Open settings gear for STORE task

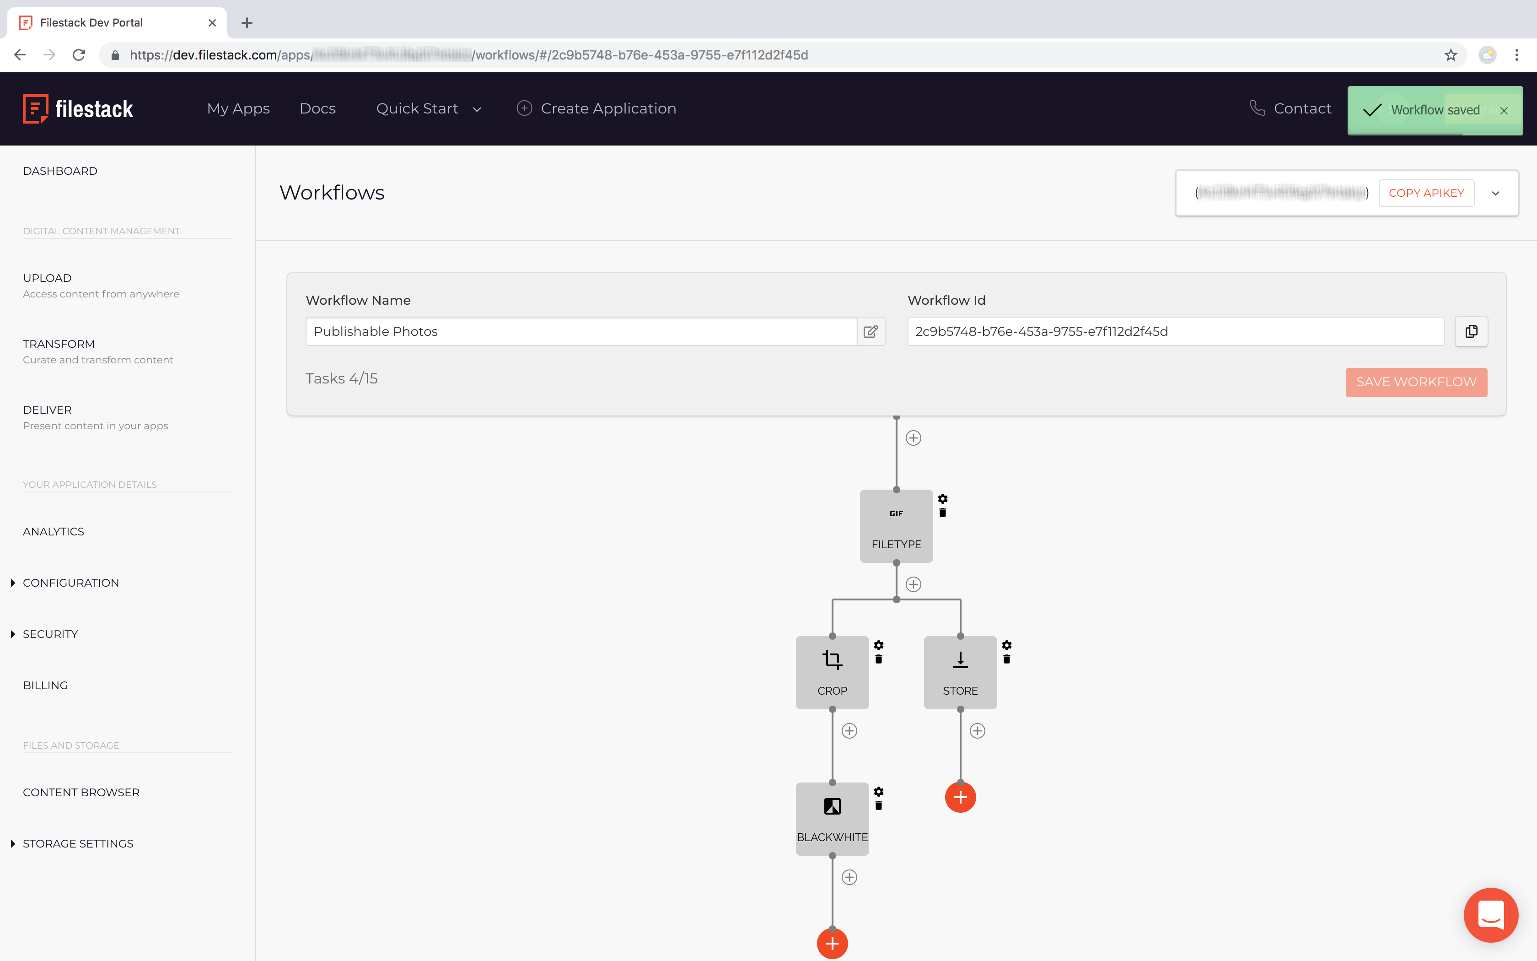1007,645
